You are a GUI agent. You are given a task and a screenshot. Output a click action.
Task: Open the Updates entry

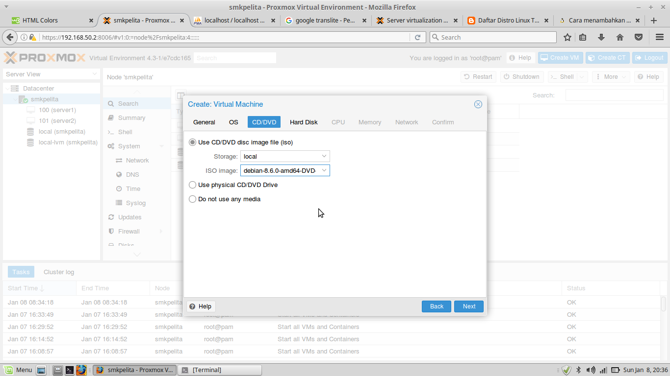coord(137,217)
